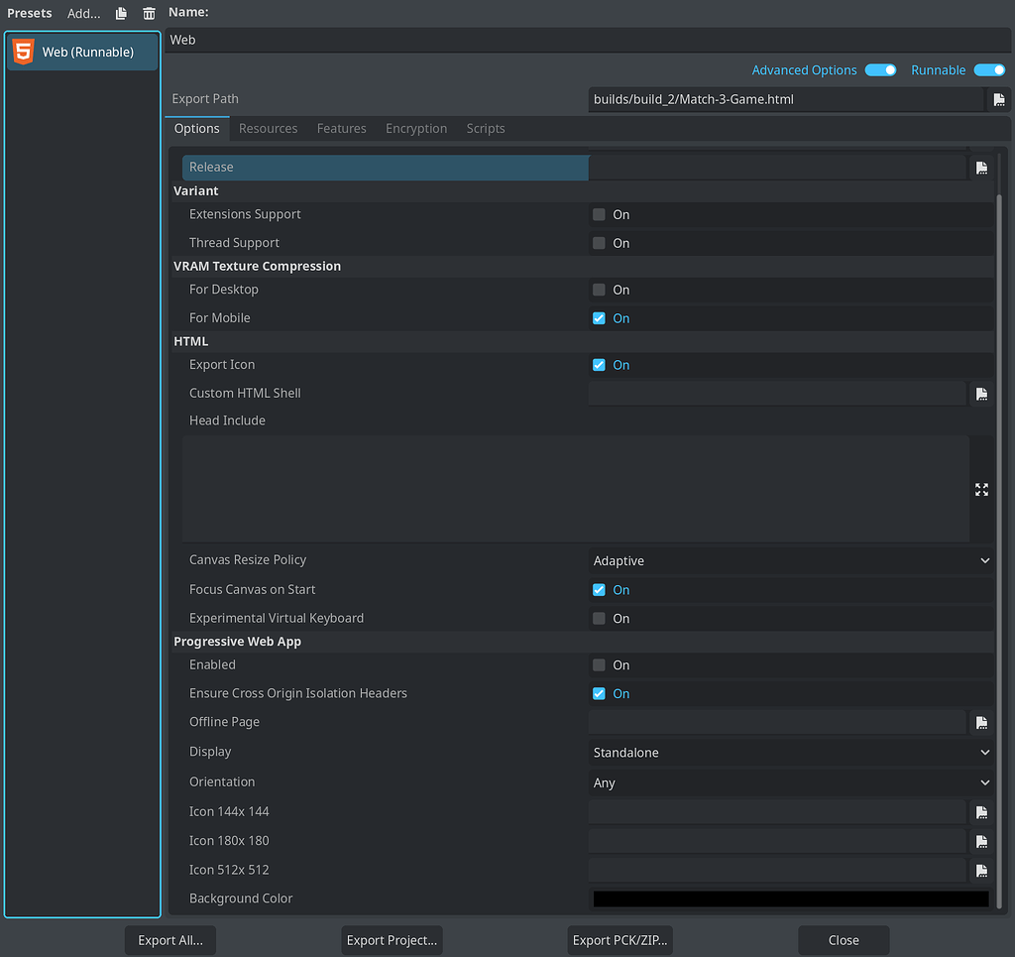Select the Web (Runnable) preset
This screenshot has height=957, width=1015.
[82, 51]
